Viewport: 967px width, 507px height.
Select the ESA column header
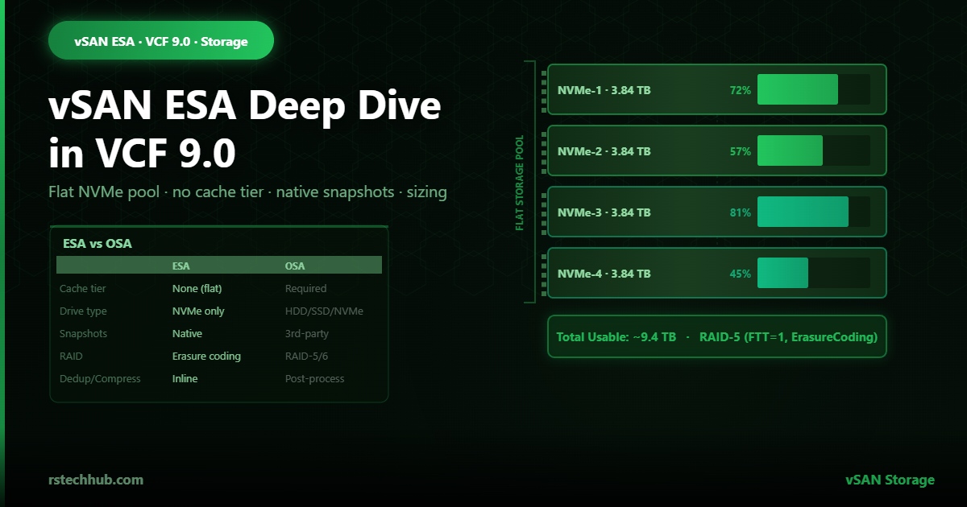181,266
